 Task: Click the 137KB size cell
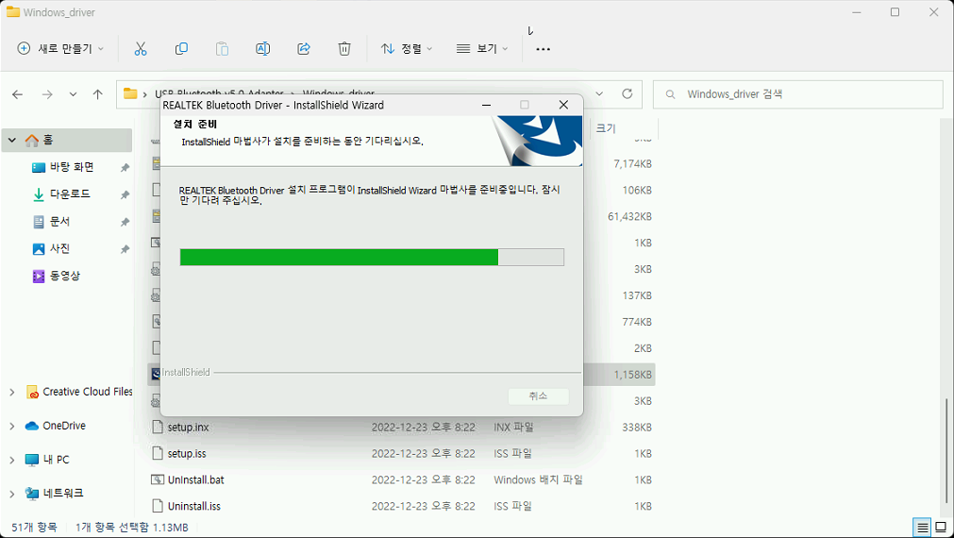tap(637, 295)
